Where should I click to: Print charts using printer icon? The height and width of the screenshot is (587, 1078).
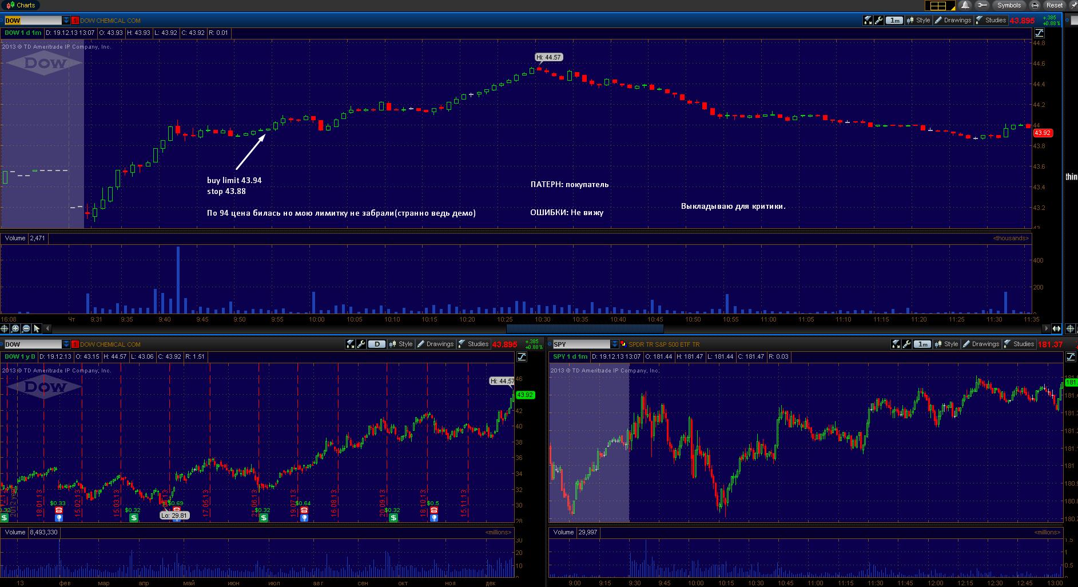[1035, 5]
